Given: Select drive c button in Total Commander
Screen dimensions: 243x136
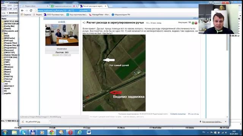Looking at the screenshot, I should coord(4,9).
